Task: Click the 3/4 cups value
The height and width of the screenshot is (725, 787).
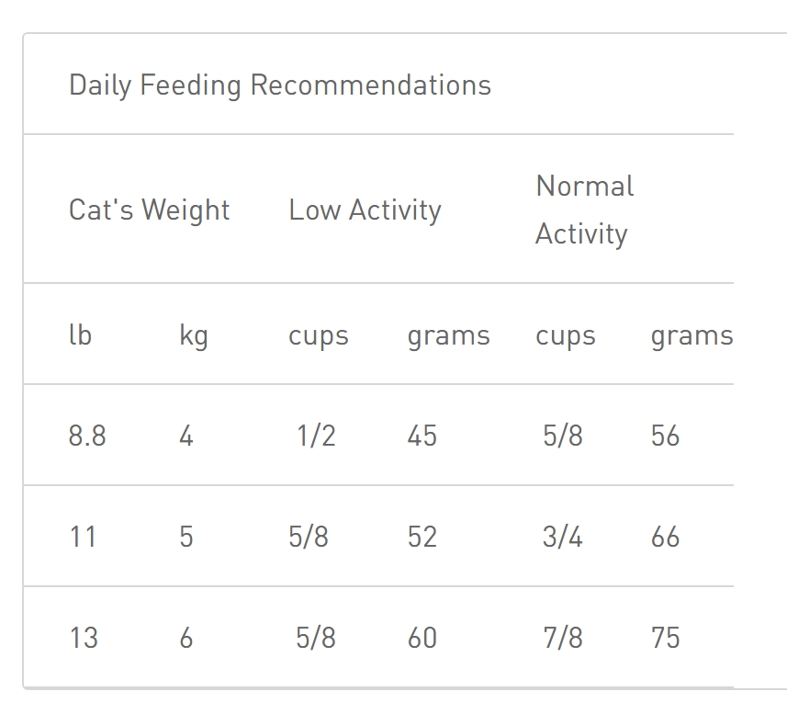Action: click(562, 537)
